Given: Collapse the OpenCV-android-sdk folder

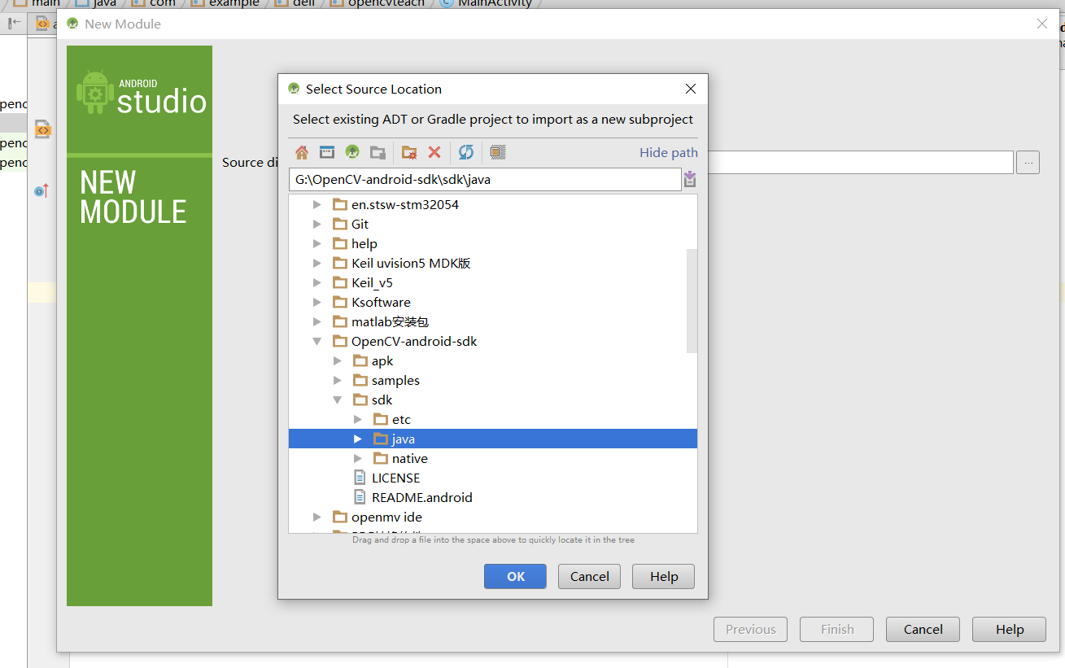Looking at the screenshot, I should (317, 342).
